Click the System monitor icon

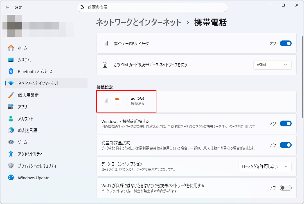pos(11,60)
